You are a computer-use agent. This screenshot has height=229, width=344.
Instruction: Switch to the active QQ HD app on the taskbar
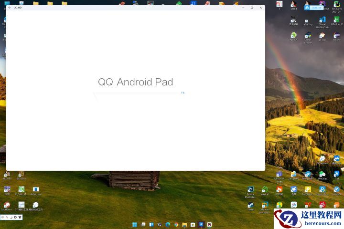point(201,225)
